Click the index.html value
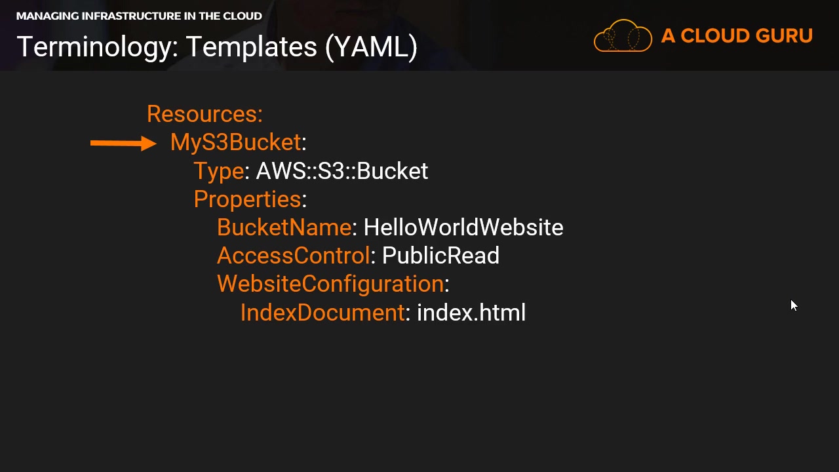This screenshot has width=839, height=472. tap(471, 313)
